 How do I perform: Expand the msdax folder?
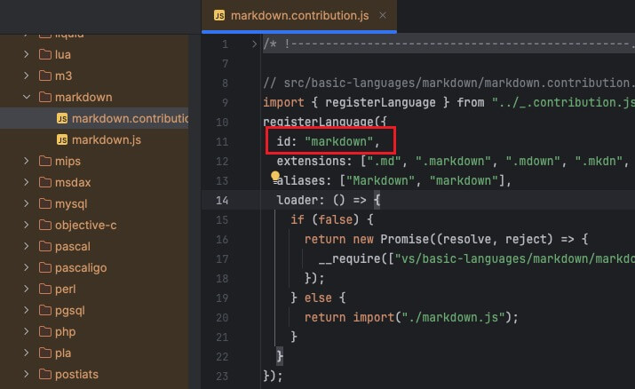(27, 182)
